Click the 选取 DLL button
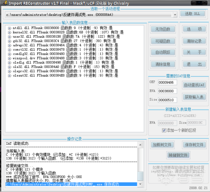The height and width of the screenshot is (192, 210). (192, 14)
